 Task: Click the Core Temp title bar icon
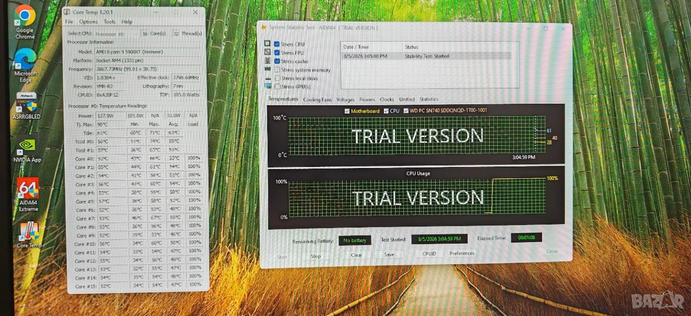point(67,11)
